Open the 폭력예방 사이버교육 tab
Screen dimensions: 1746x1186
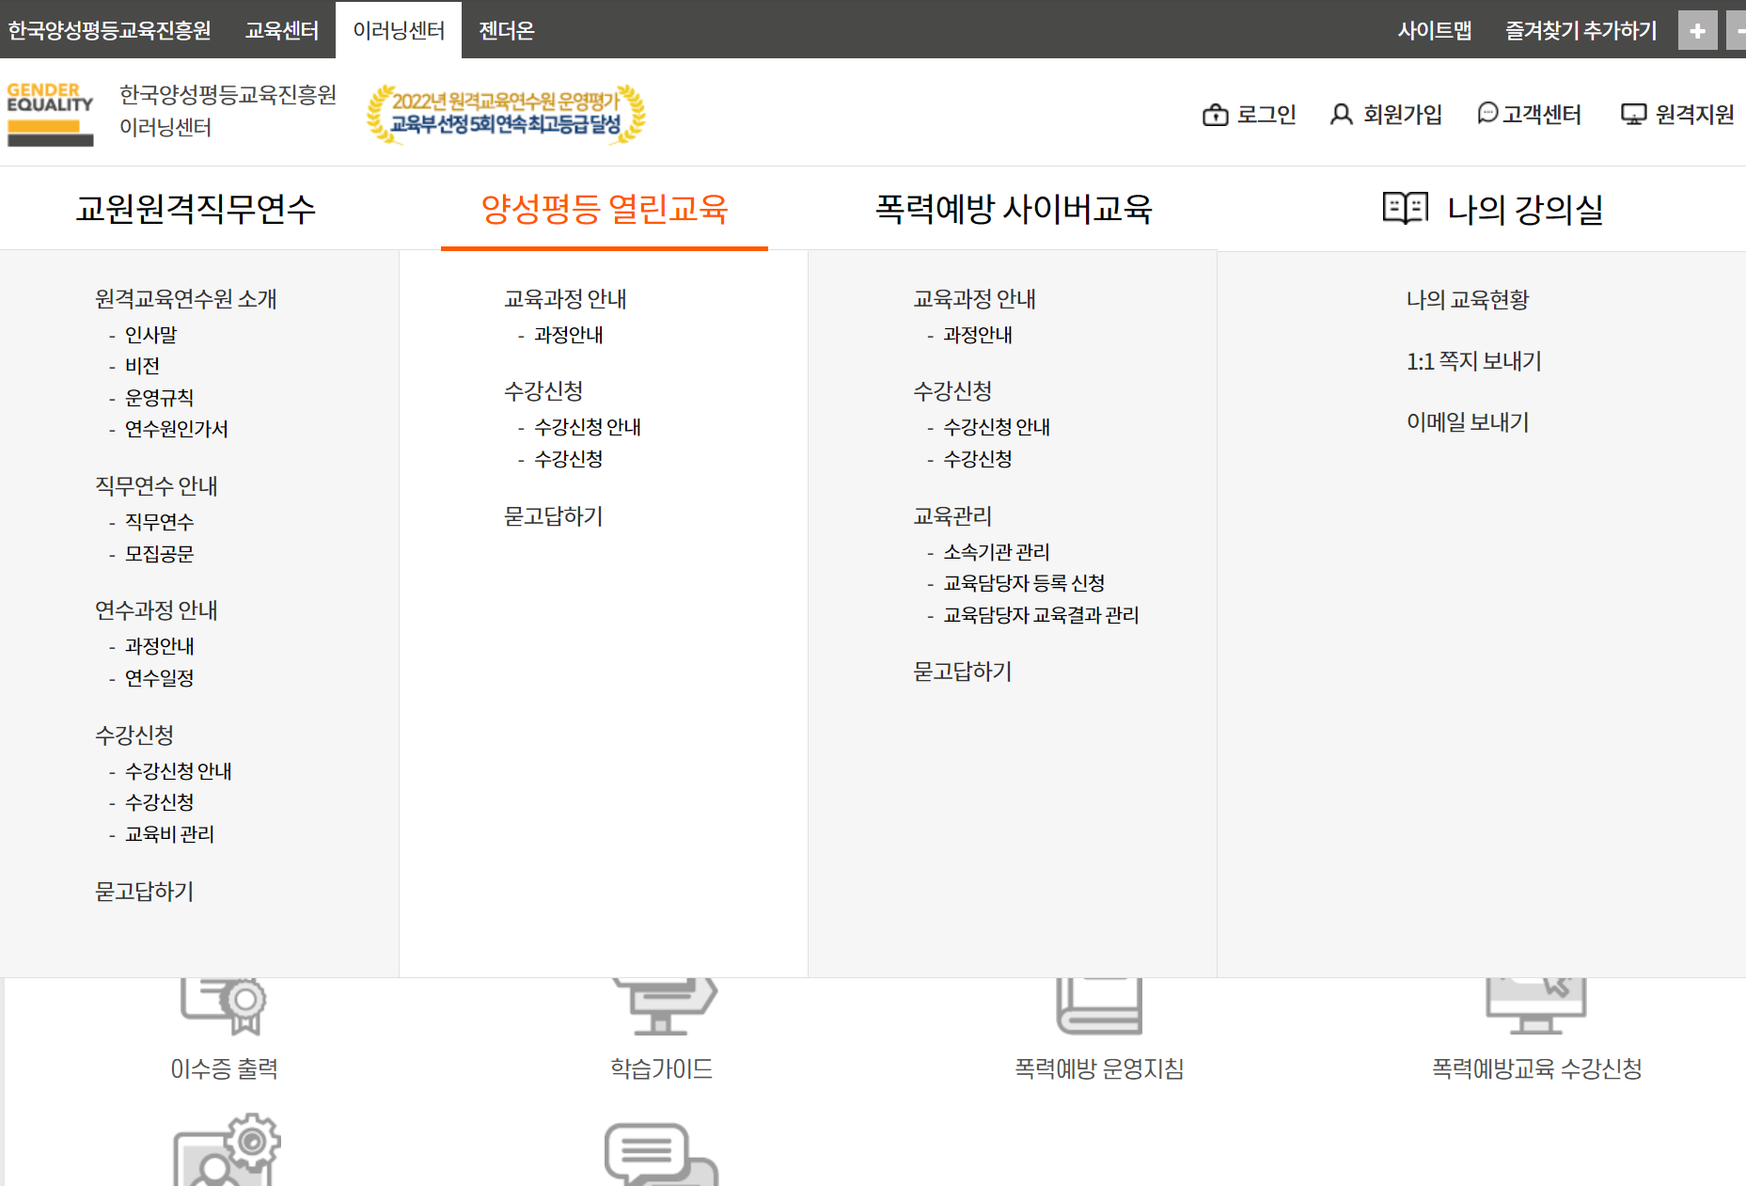pos(1012,209)
